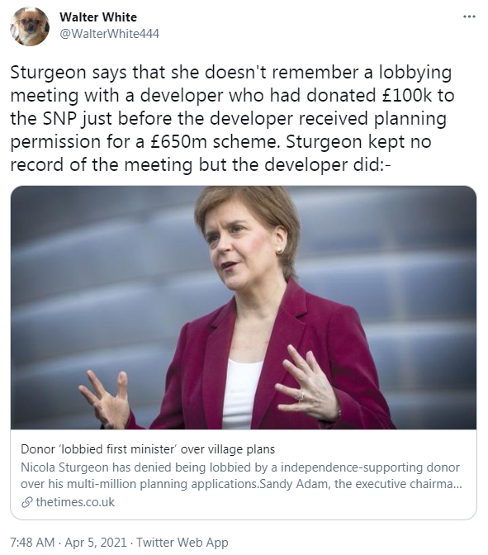Open the three-dot more options menu
The image size is (488, 555).
(x=469, y=17)
